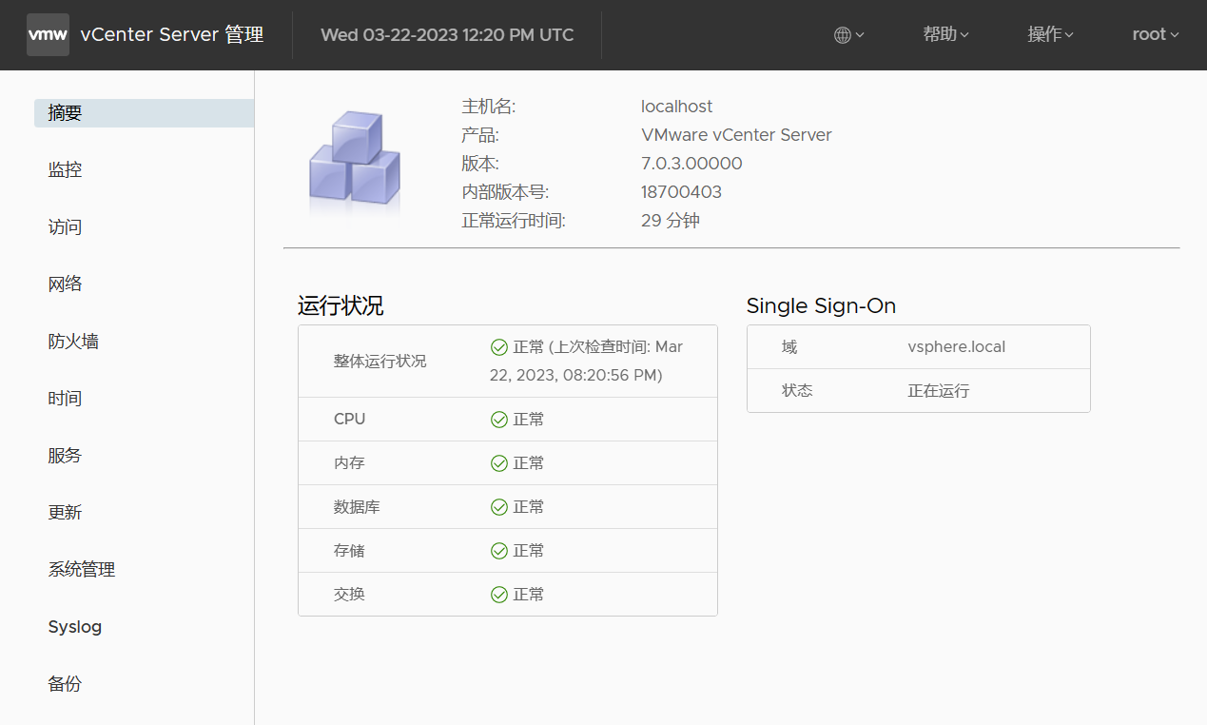Image resolution: width=1207 pixels, height=725 pixels.
Task: Open the 帮助 dropdown menu
Action: pyautogui.click(x=945, y=34)
